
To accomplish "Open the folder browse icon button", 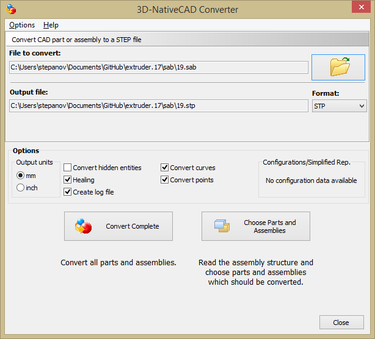I will (339, 67).
